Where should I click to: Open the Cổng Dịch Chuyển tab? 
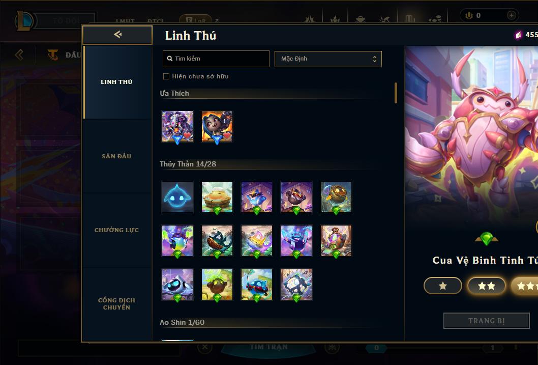point(116,304)
